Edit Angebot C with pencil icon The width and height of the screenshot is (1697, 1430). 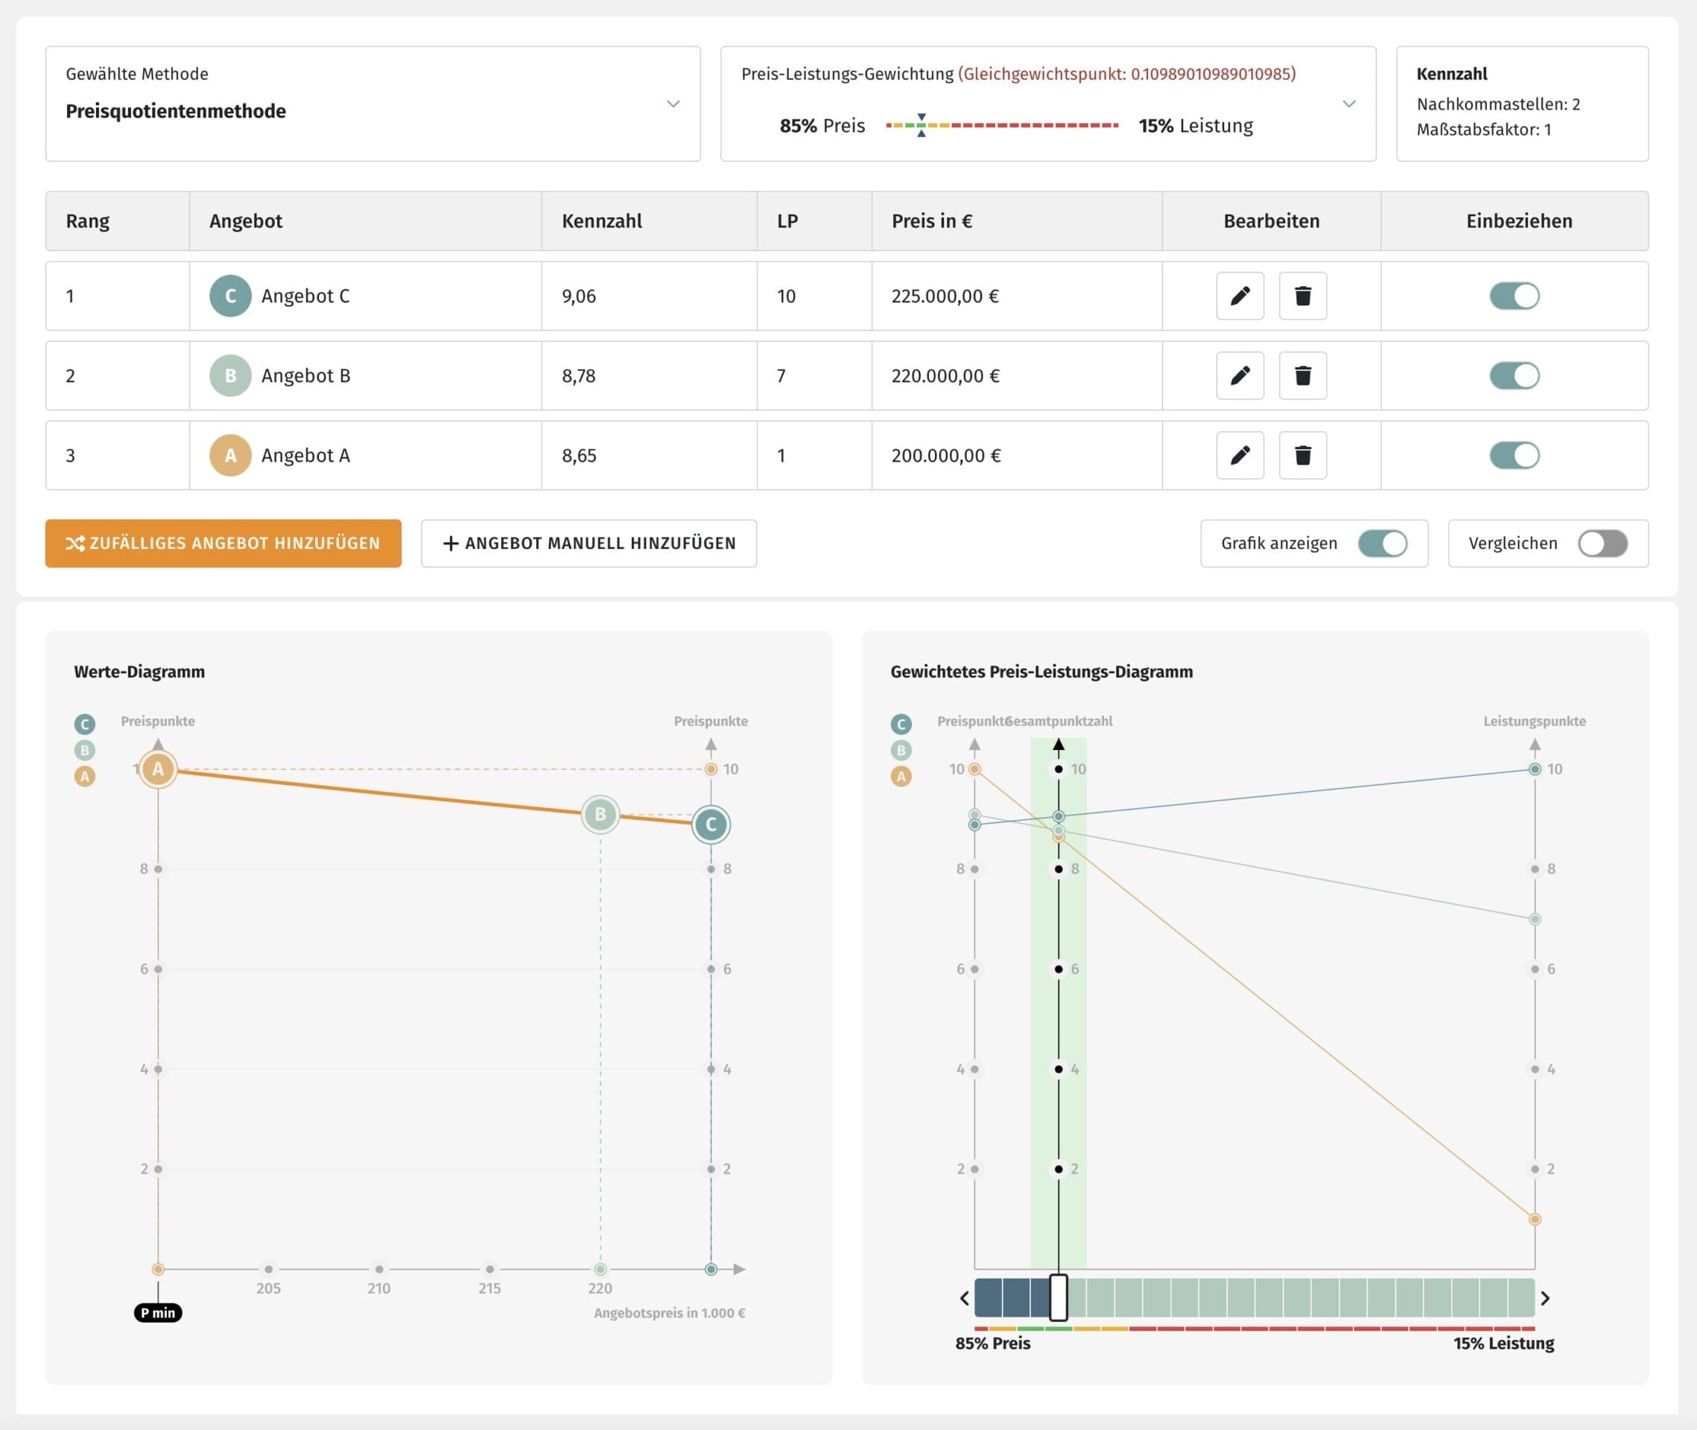(1239, 296)
